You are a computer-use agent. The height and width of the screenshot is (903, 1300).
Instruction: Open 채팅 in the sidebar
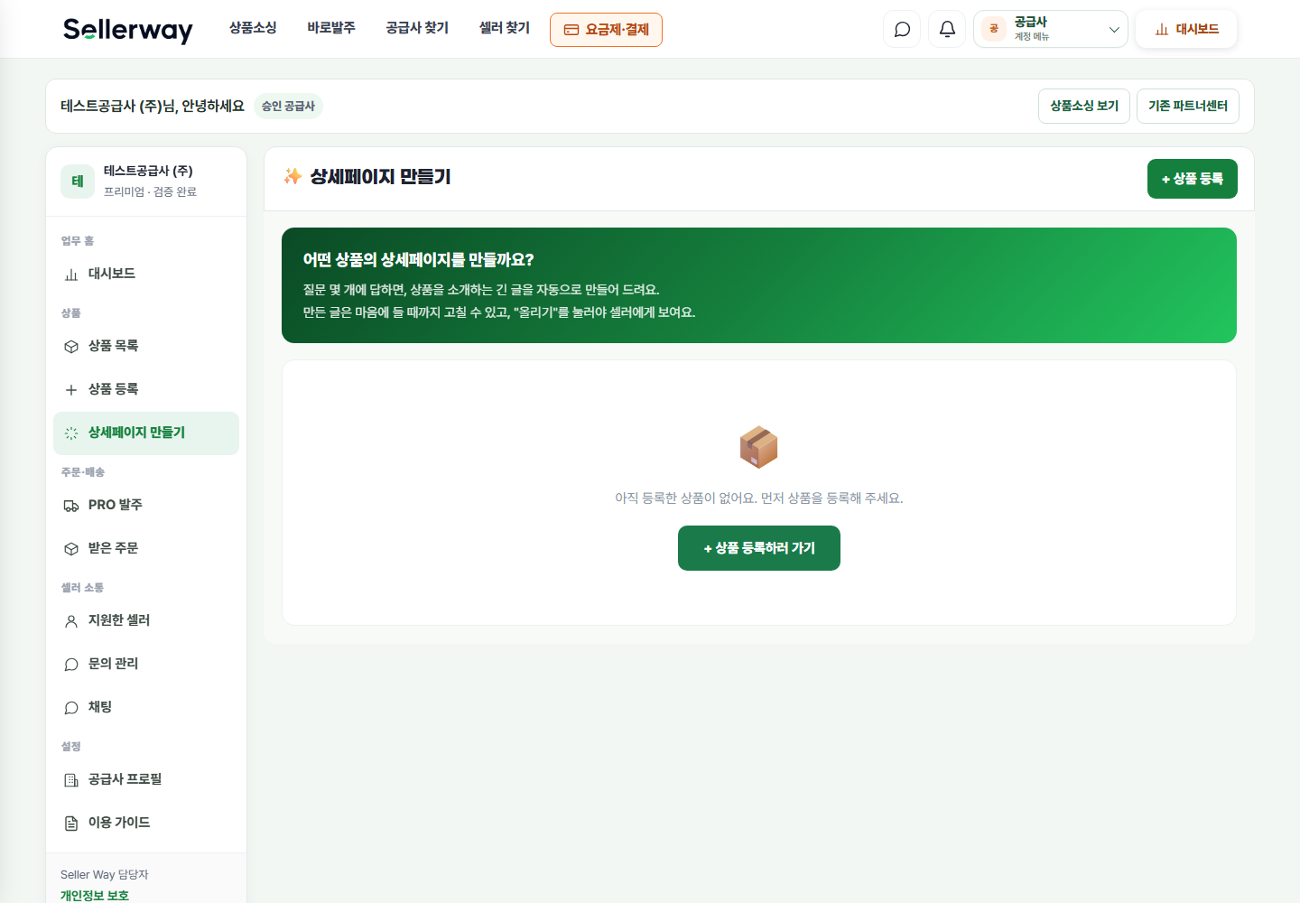[x=146, y=707]
